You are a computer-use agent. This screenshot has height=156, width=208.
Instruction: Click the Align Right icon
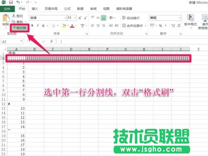(x=104, y=25)
